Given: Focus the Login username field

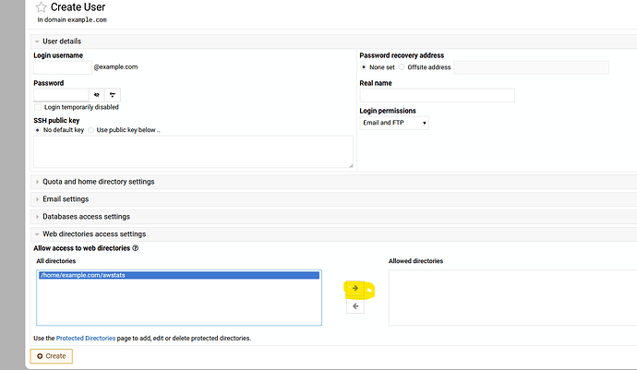Looking at the screenshot, I should pyautogui.click(x=63, y=67).
